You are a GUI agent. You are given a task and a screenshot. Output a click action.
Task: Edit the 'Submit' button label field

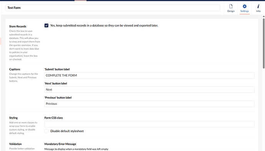click(149, 75)
